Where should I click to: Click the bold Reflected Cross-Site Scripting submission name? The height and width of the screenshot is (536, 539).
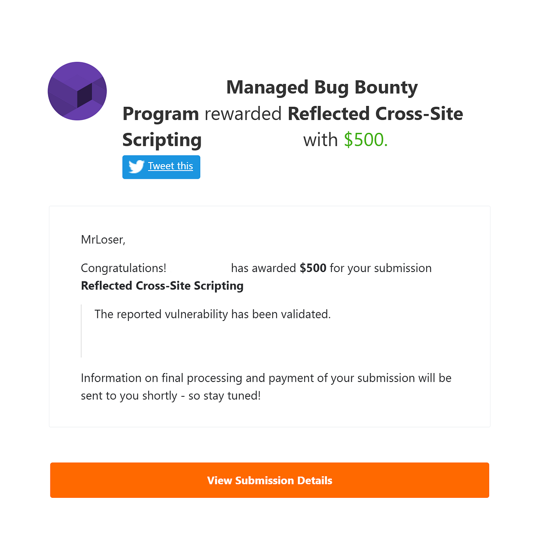pyautogui.click(x=162, y=286)
